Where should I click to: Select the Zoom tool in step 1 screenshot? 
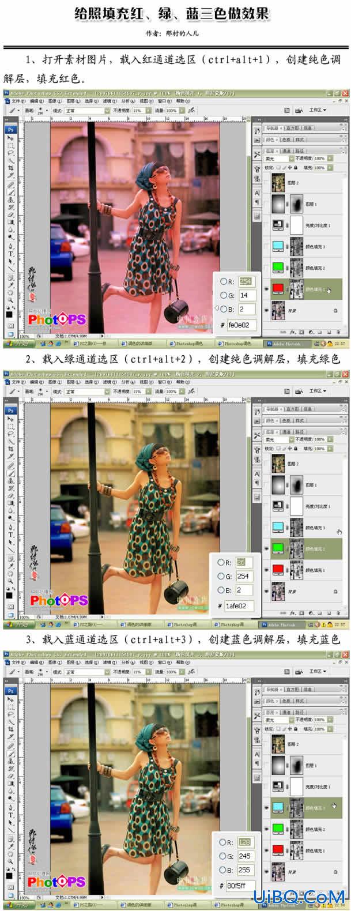(10, 300)
